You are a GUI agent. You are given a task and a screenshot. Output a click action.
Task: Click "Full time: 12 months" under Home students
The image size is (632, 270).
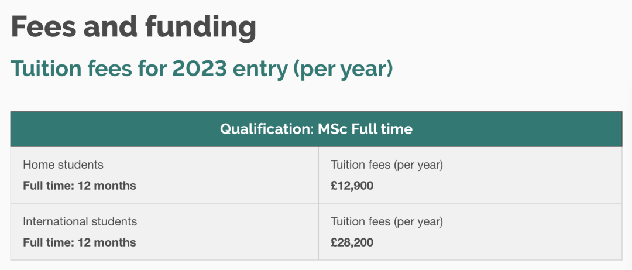point(80,186)
